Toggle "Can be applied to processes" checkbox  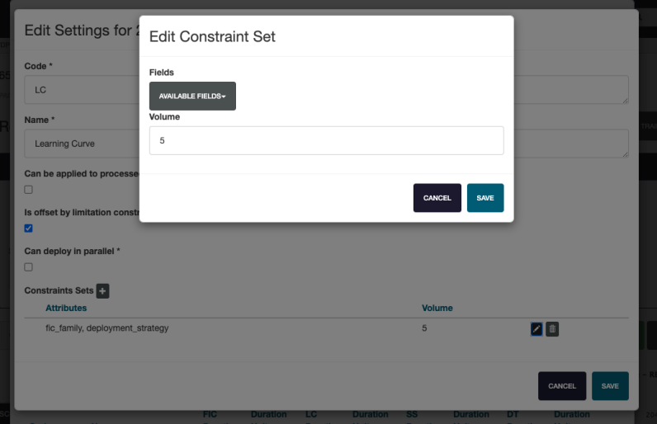point(29,190)
